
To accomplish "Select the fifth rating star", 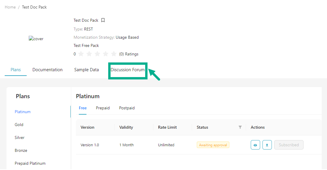I will [x=114, y=54].
